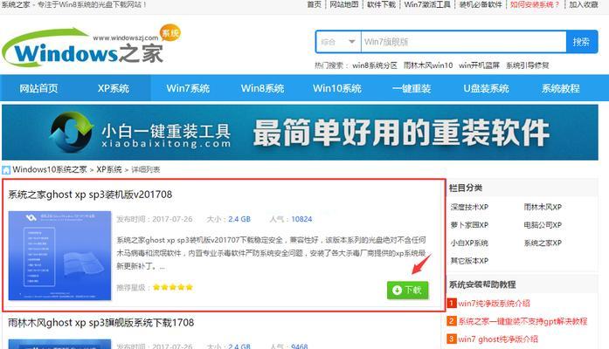This screenshot has height=349, width=609.
Task: Switch to XP系统 nav tab
Action: (x=113, y=88)
